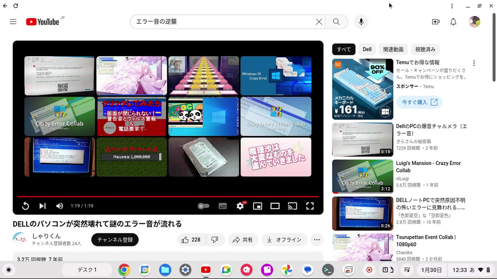Open the ChromeOS launcher button
Screen dimensions: 497x279
[9, 270]
